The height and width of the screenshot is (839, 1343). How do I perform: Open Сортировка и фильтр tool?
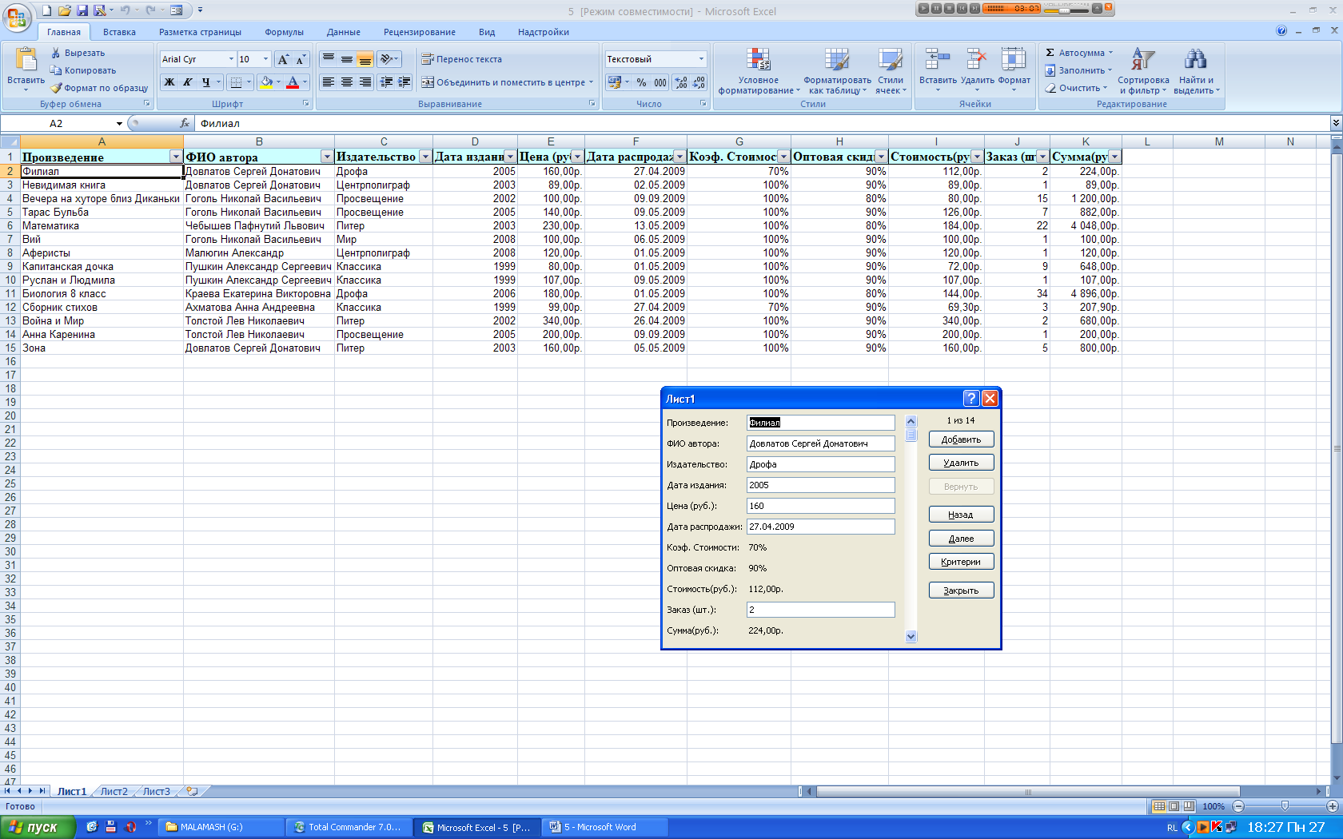[1142, 61]
